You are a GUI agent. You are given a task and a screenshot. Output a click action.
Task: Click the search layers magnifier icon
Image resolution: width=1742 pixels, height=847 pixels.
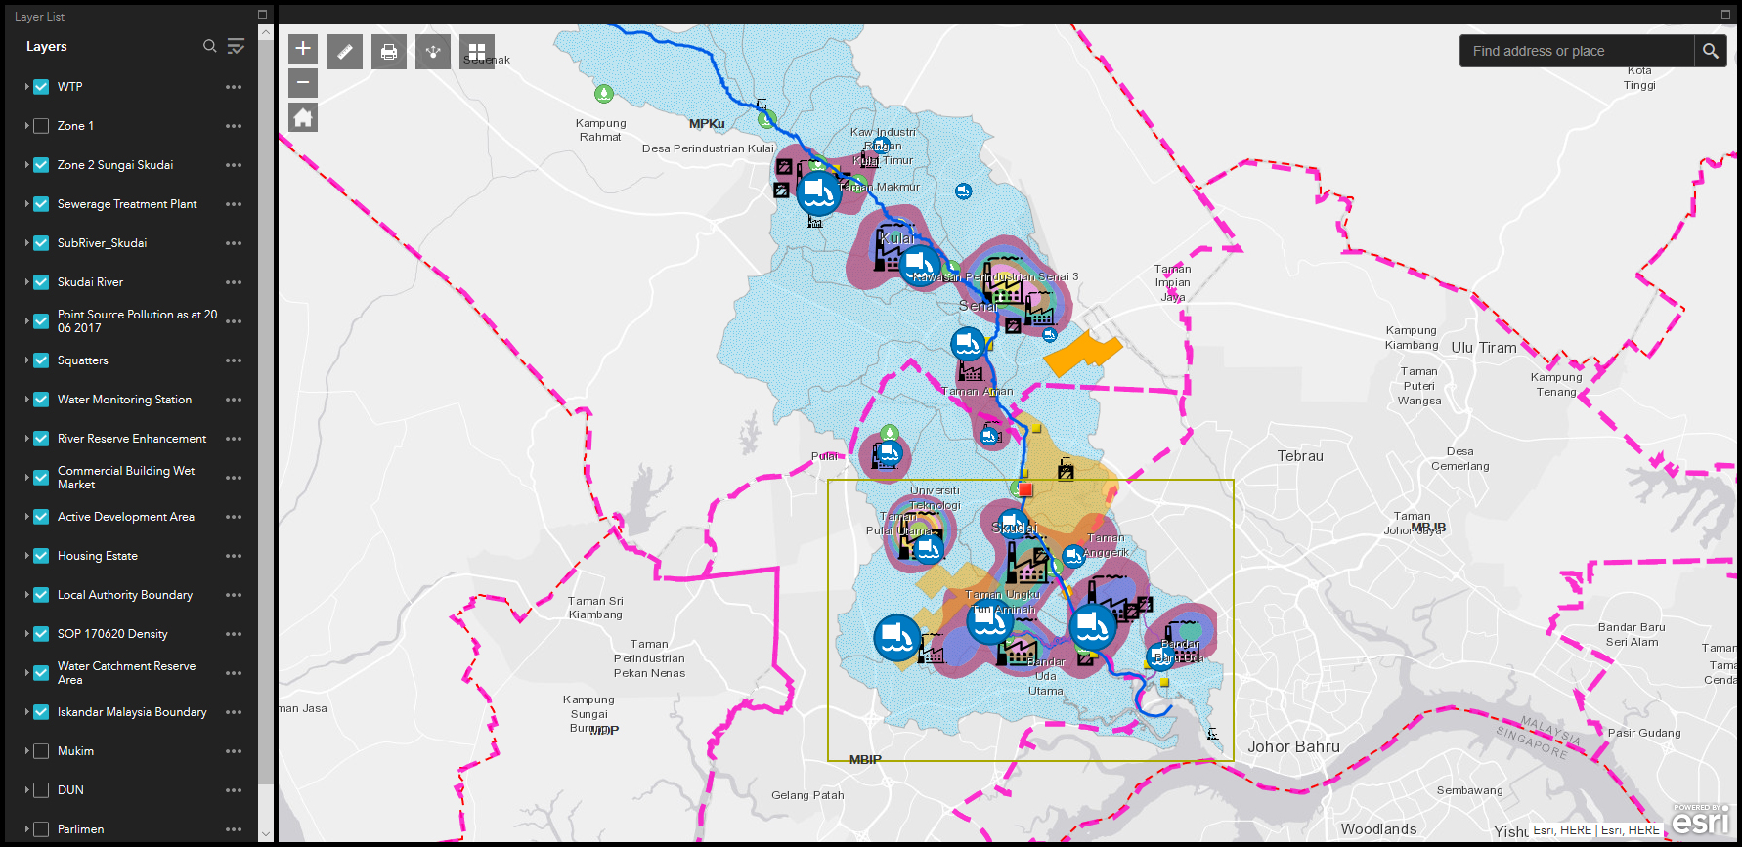click(209, 46)
